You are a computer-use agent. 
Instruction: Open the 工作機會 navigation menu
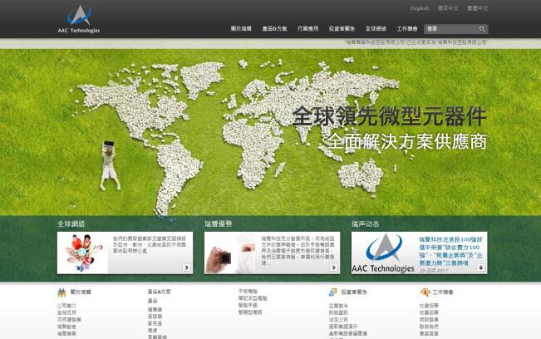(x=407, y=29)
